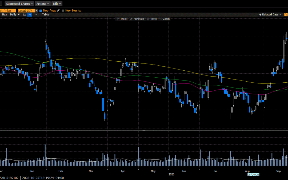The image size is (288, 180).
Task: Select the Max time range
Action: coord(5,14)
